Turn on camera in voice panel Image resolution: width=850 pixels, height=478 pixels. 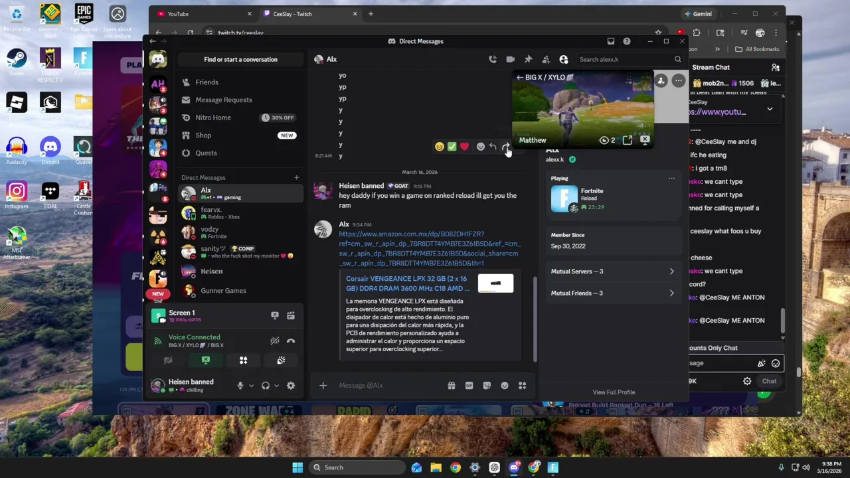(168, 360)
